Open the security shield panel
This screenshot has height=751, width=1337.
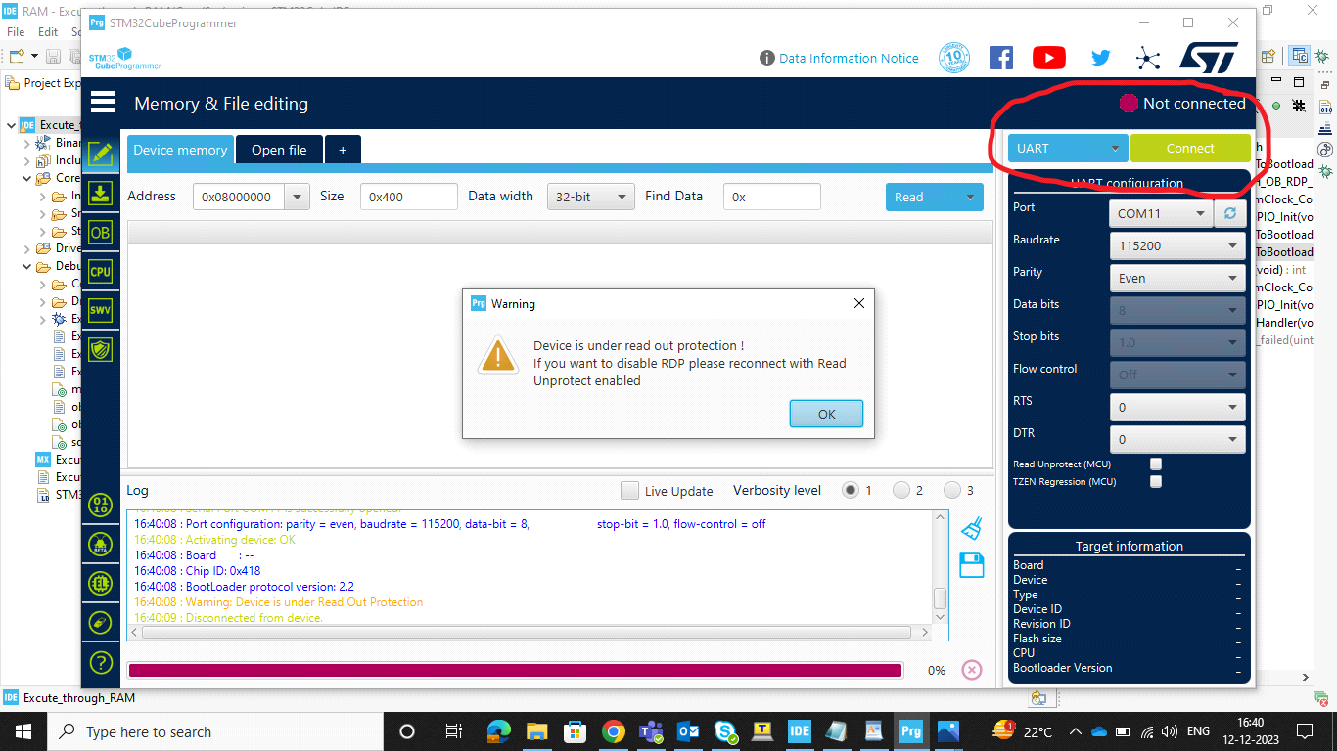[100, 348]
